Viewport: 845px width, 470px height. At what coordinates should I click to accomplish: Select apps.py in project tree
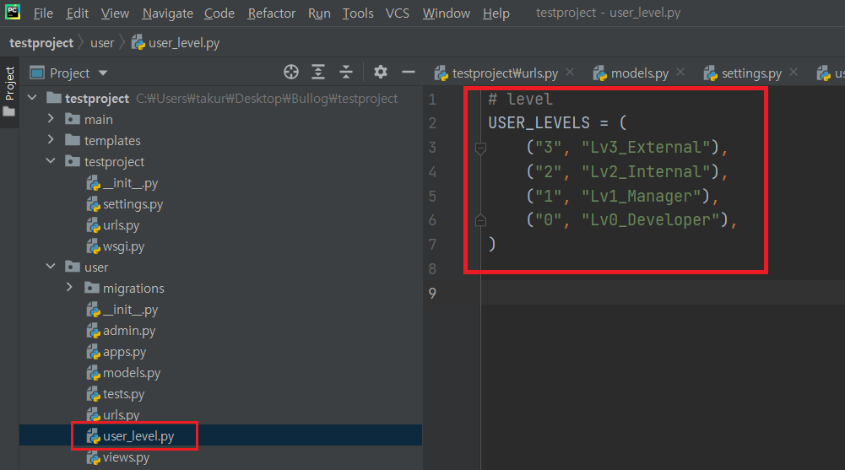(x=124, y=352)
